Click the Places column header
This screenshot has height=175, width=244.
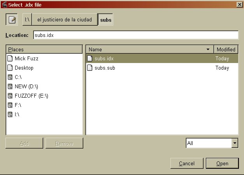(44, 49)
